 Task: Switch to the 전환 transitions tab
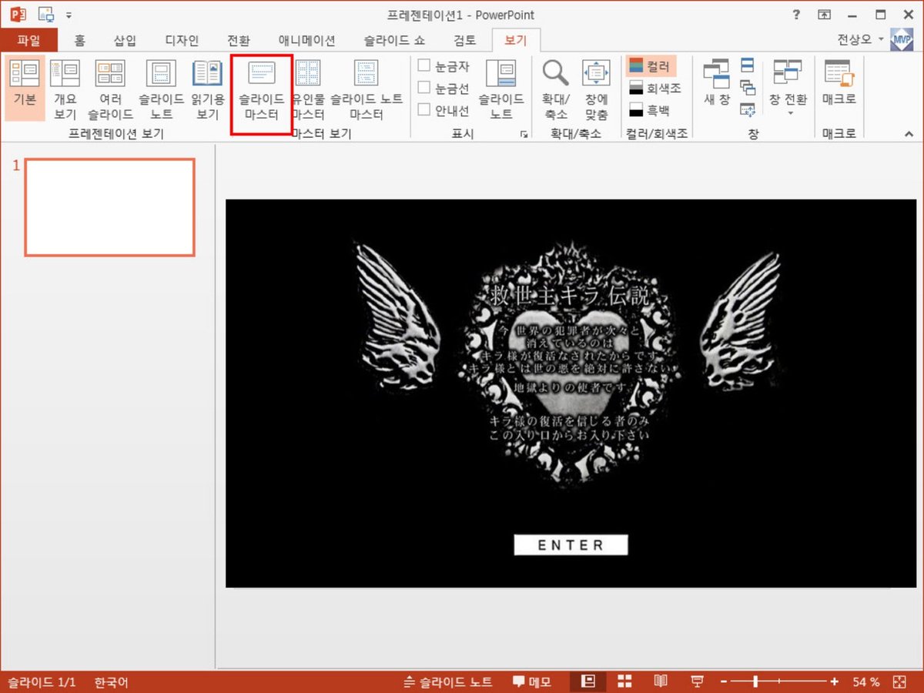[238, 40]
